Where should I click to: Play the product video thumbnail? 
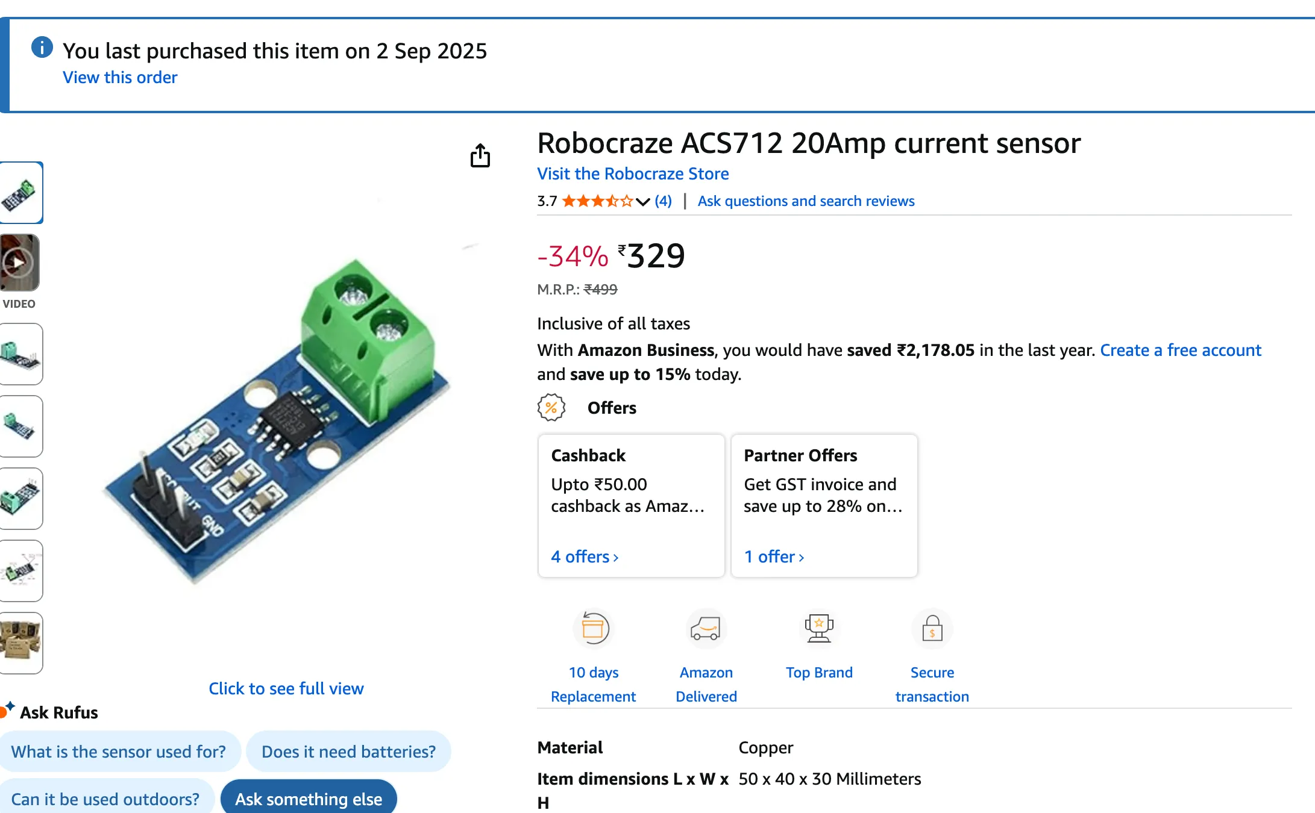click(x=19, y=263)
